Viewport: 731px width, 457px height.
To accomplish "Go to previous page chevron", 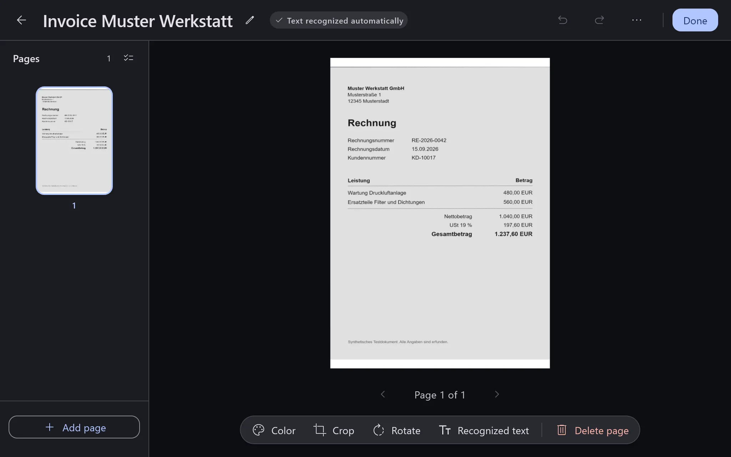I will tap(383, 395).
